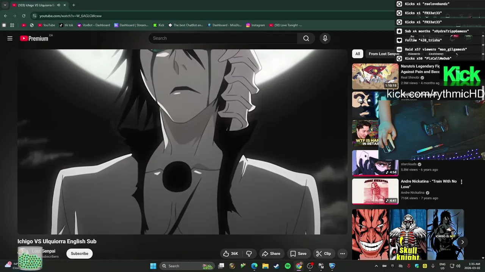Viewport: 485px width, 272px height.
Task: Go to the YouTube Premium home logo
Action: (34, 38)
